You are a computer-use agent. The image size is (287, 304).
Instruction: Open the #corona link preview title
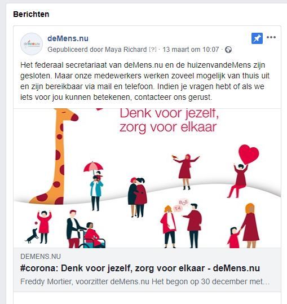tap(140, 268)
